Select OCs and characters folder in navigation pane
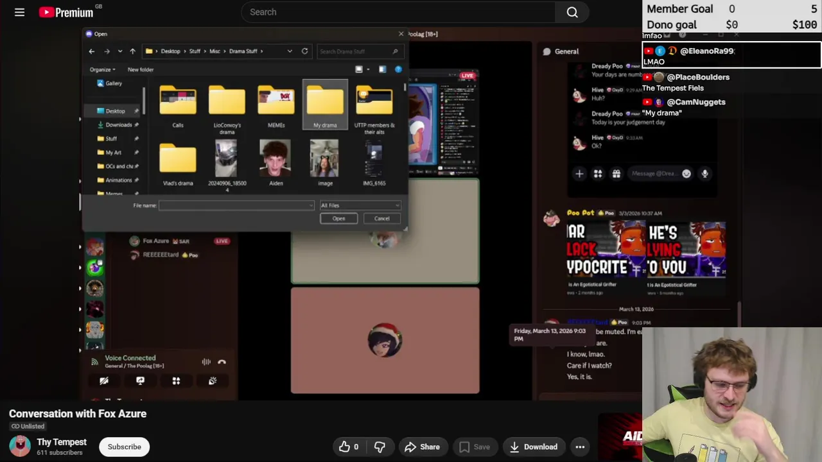This screenshot has height=462, width=822. click(x=119, y=166)
